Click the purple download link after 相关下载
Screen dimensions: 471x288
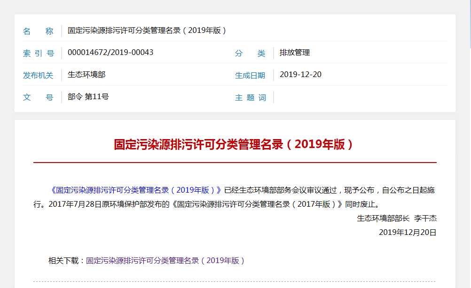coord(165,260)
